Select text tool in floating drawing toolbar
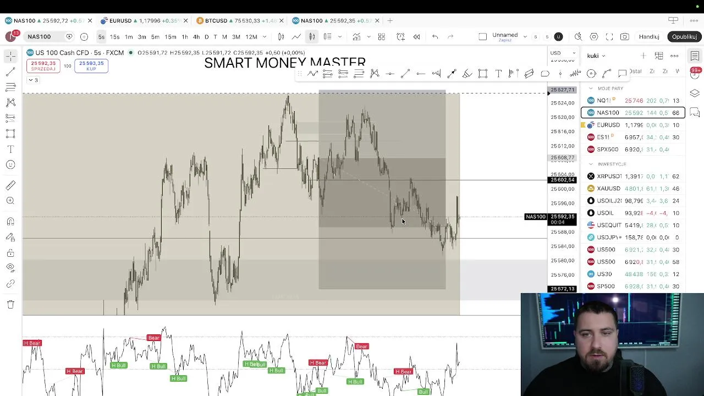Screen dimensions: 704x396 point(498,73)
